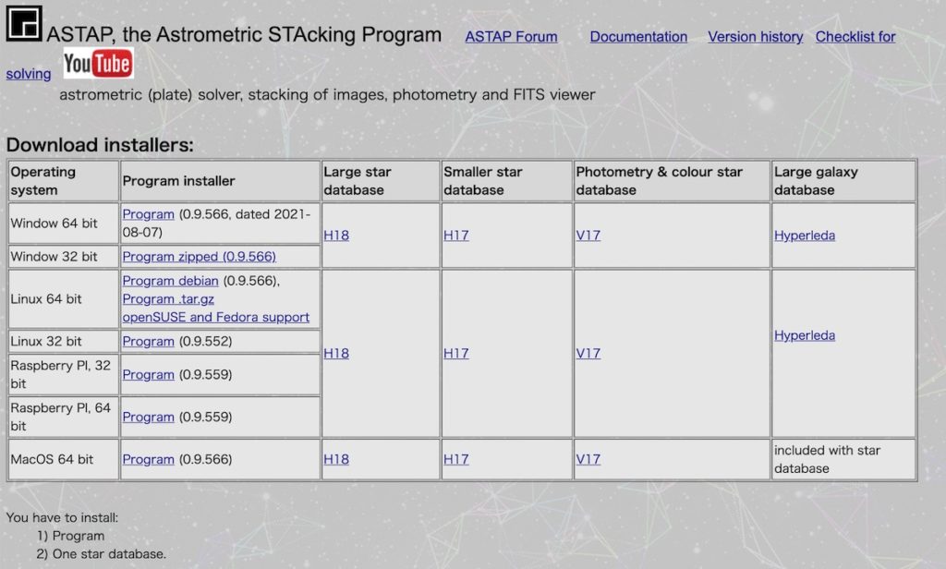Open the Checklist for solving link
Image resolution: width=946 pixels, height=569 pixels.
pyautogui.click(x=855, y=36)
